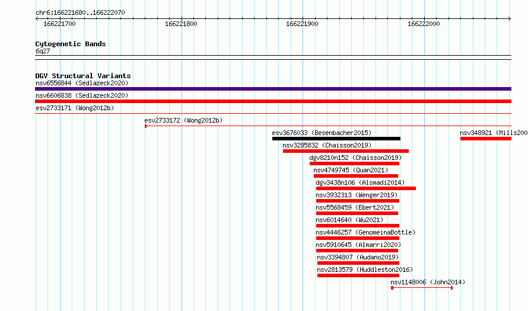Open nsv1148006 (John2014) label
Image resolution: width=528 pixels, height=311 pixels.
(x=428, y=282)
